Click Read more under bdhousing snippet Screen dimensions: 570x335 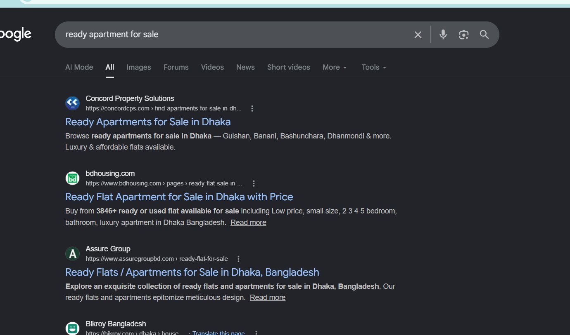(x=248, y=223)
